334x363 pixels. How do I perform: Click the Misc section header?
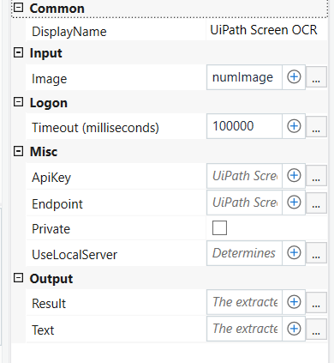point(44,152)
